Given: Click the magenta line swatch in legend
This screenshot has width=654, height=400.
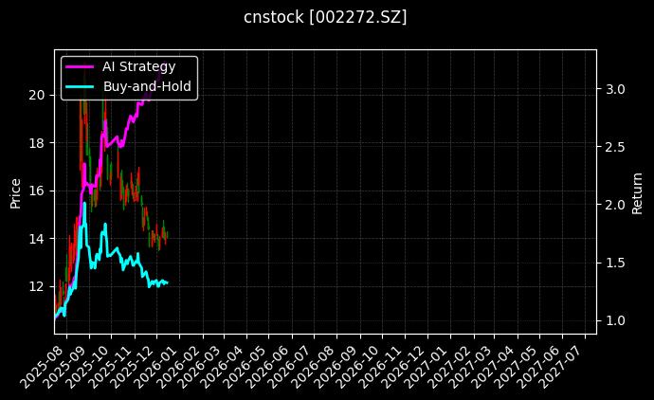Looking at the screenshot, I should [x=81, y=65].
